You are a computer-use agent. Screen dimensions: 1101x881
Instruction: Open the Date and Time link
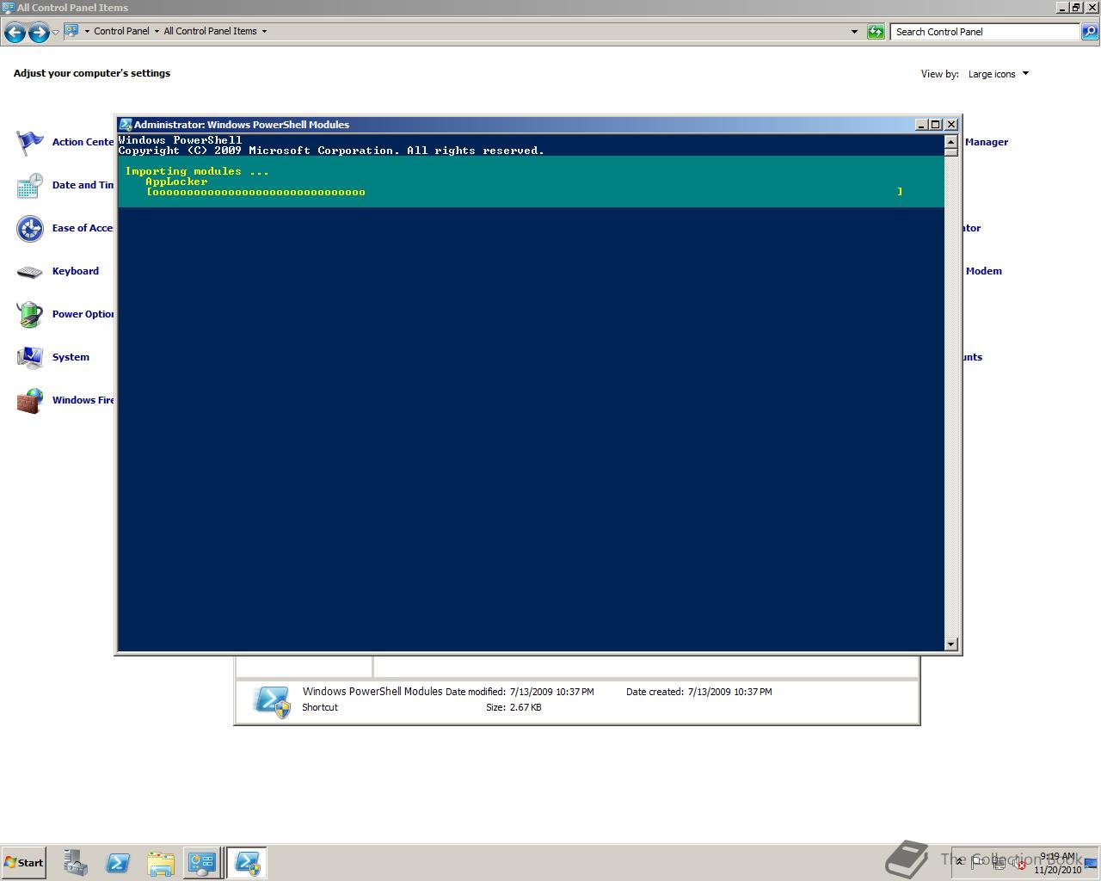pos(83,185)
